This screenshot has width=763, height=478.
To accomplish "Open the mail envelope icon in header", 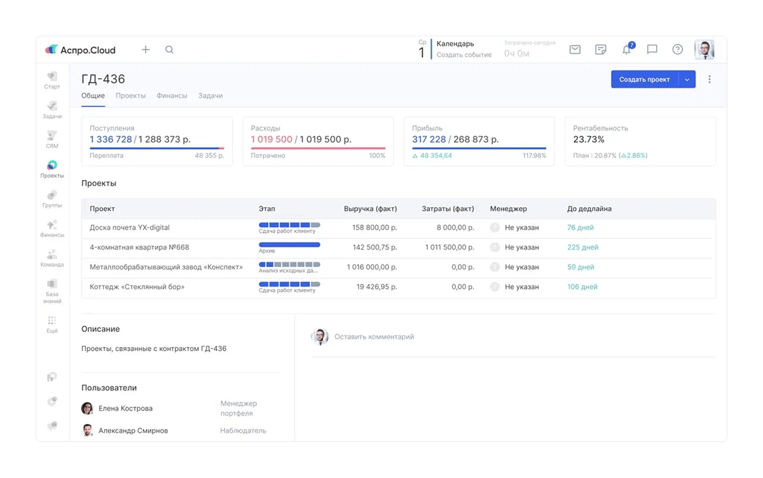I will coord(575,50).
